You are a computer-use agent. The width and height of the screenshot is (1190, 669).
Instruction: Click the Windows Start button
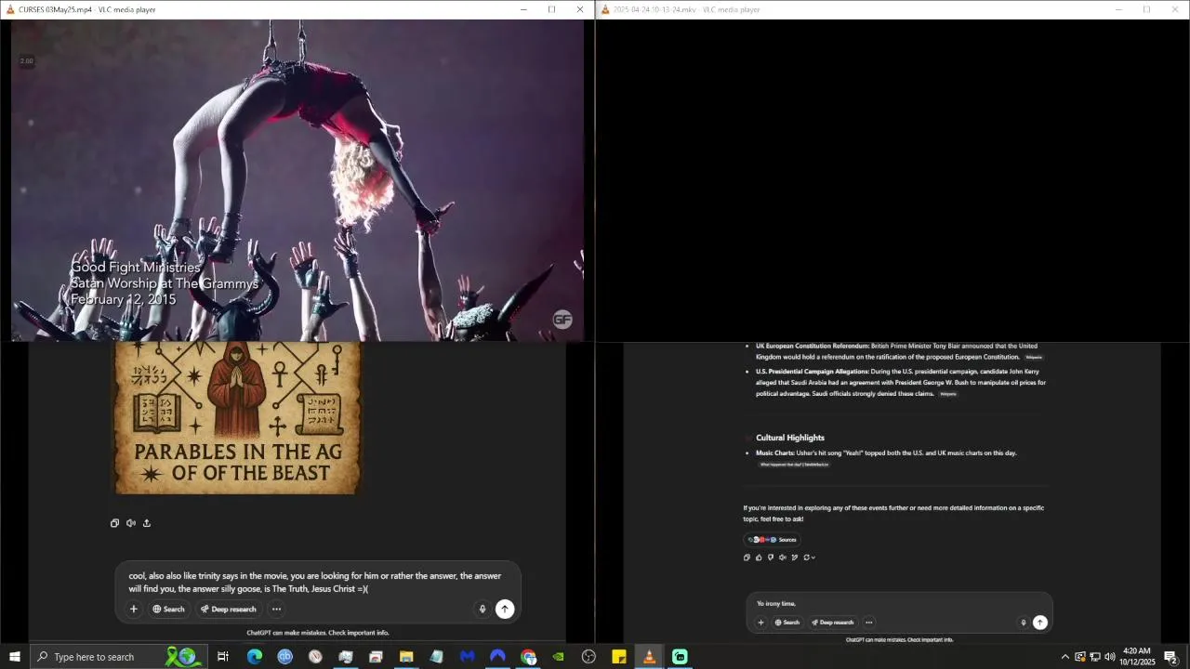pyautogui.click(x=15, y=657)
